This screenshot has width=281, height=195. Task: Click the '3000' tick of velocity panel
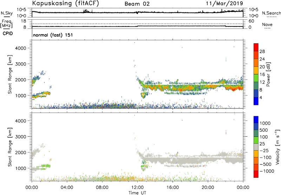pos(20,137)
